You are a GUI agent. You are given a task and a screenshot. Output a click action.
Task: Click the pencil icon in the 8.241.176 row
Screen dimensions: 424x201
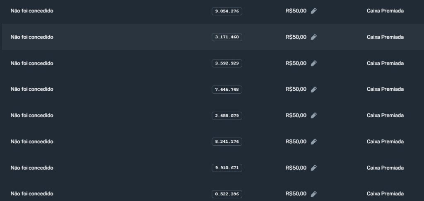pyautogui.click(x=313, y=142)
